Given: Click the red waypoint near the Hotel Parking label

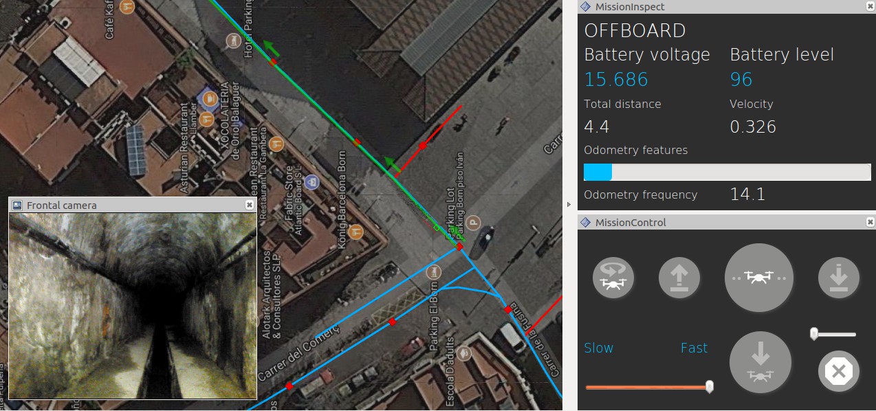Looking at the screenshot, I should 273,62.
